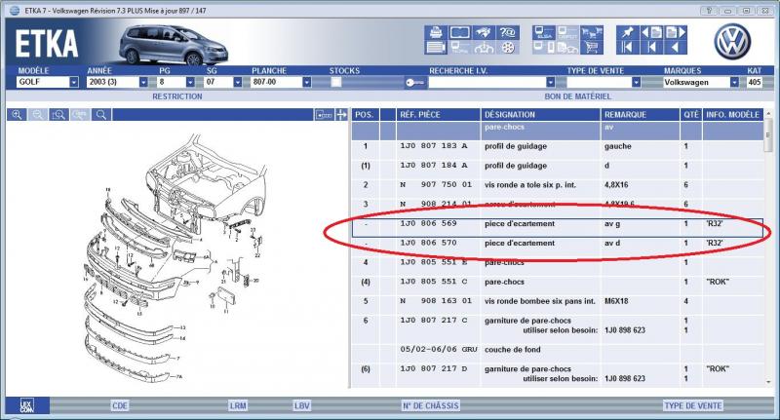Click the LRM button in bottom bar
The width and height of the screenshot is (780, 420).
tap(238, 405)
